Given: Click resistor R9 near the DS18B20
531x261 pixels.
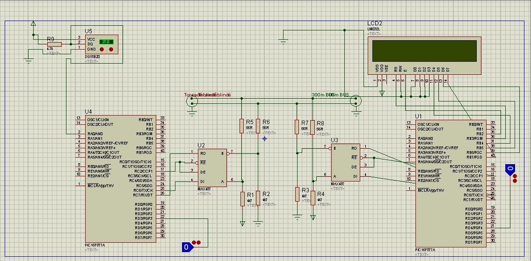Looking at the screenshot, I should tap(54, 44).
